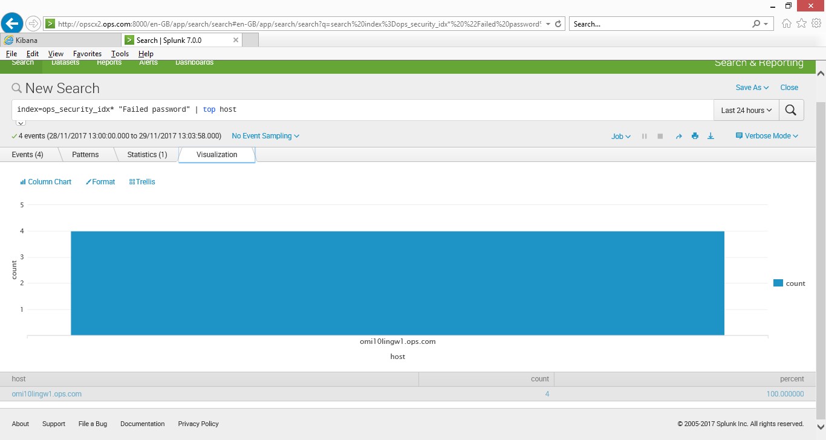Select the Column Chart type
Image resolution: width=826 pixels, height=440 pixels.
[45, 181]
